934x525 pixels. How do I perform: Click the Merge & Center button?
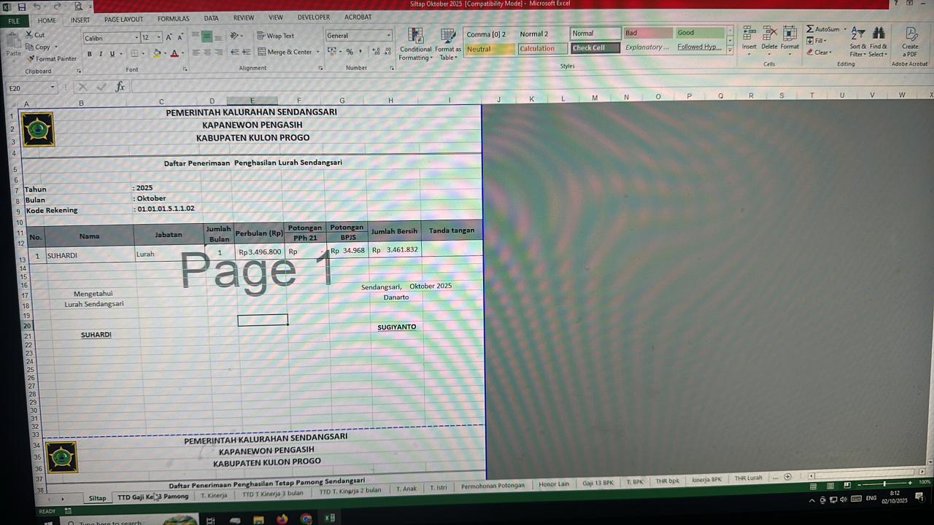(284, 52)
